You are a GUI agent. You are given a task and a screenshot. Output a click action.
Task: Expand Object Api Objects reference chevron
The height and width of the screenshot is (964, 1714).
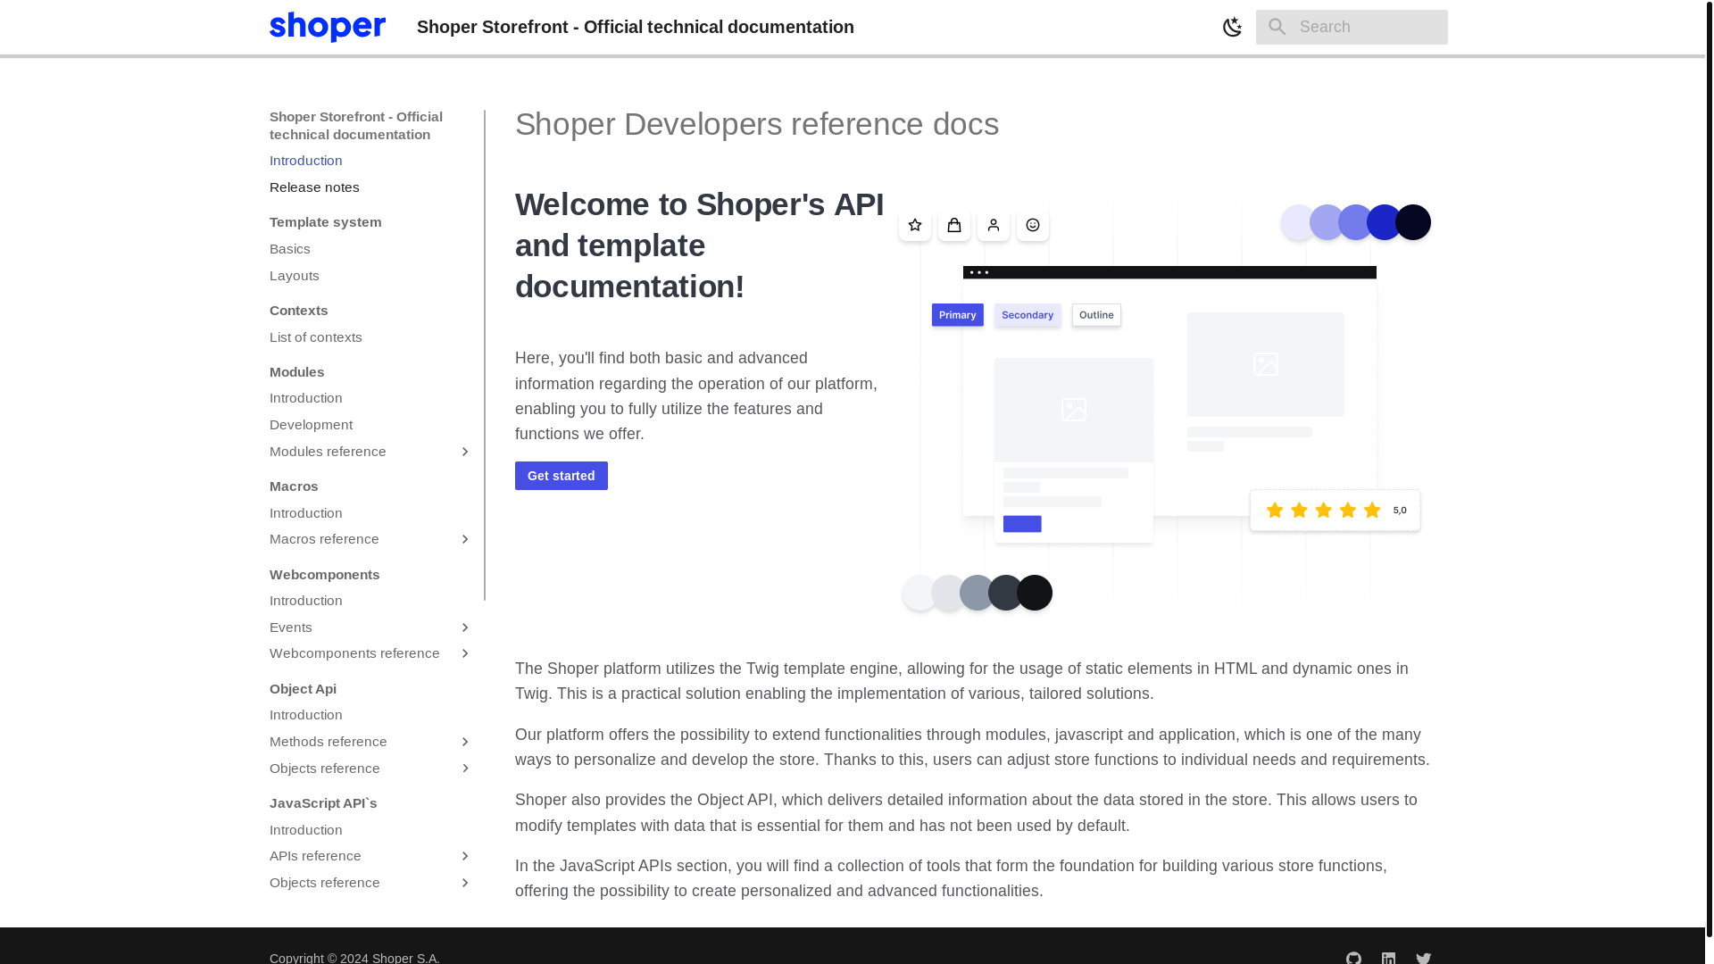464,769
